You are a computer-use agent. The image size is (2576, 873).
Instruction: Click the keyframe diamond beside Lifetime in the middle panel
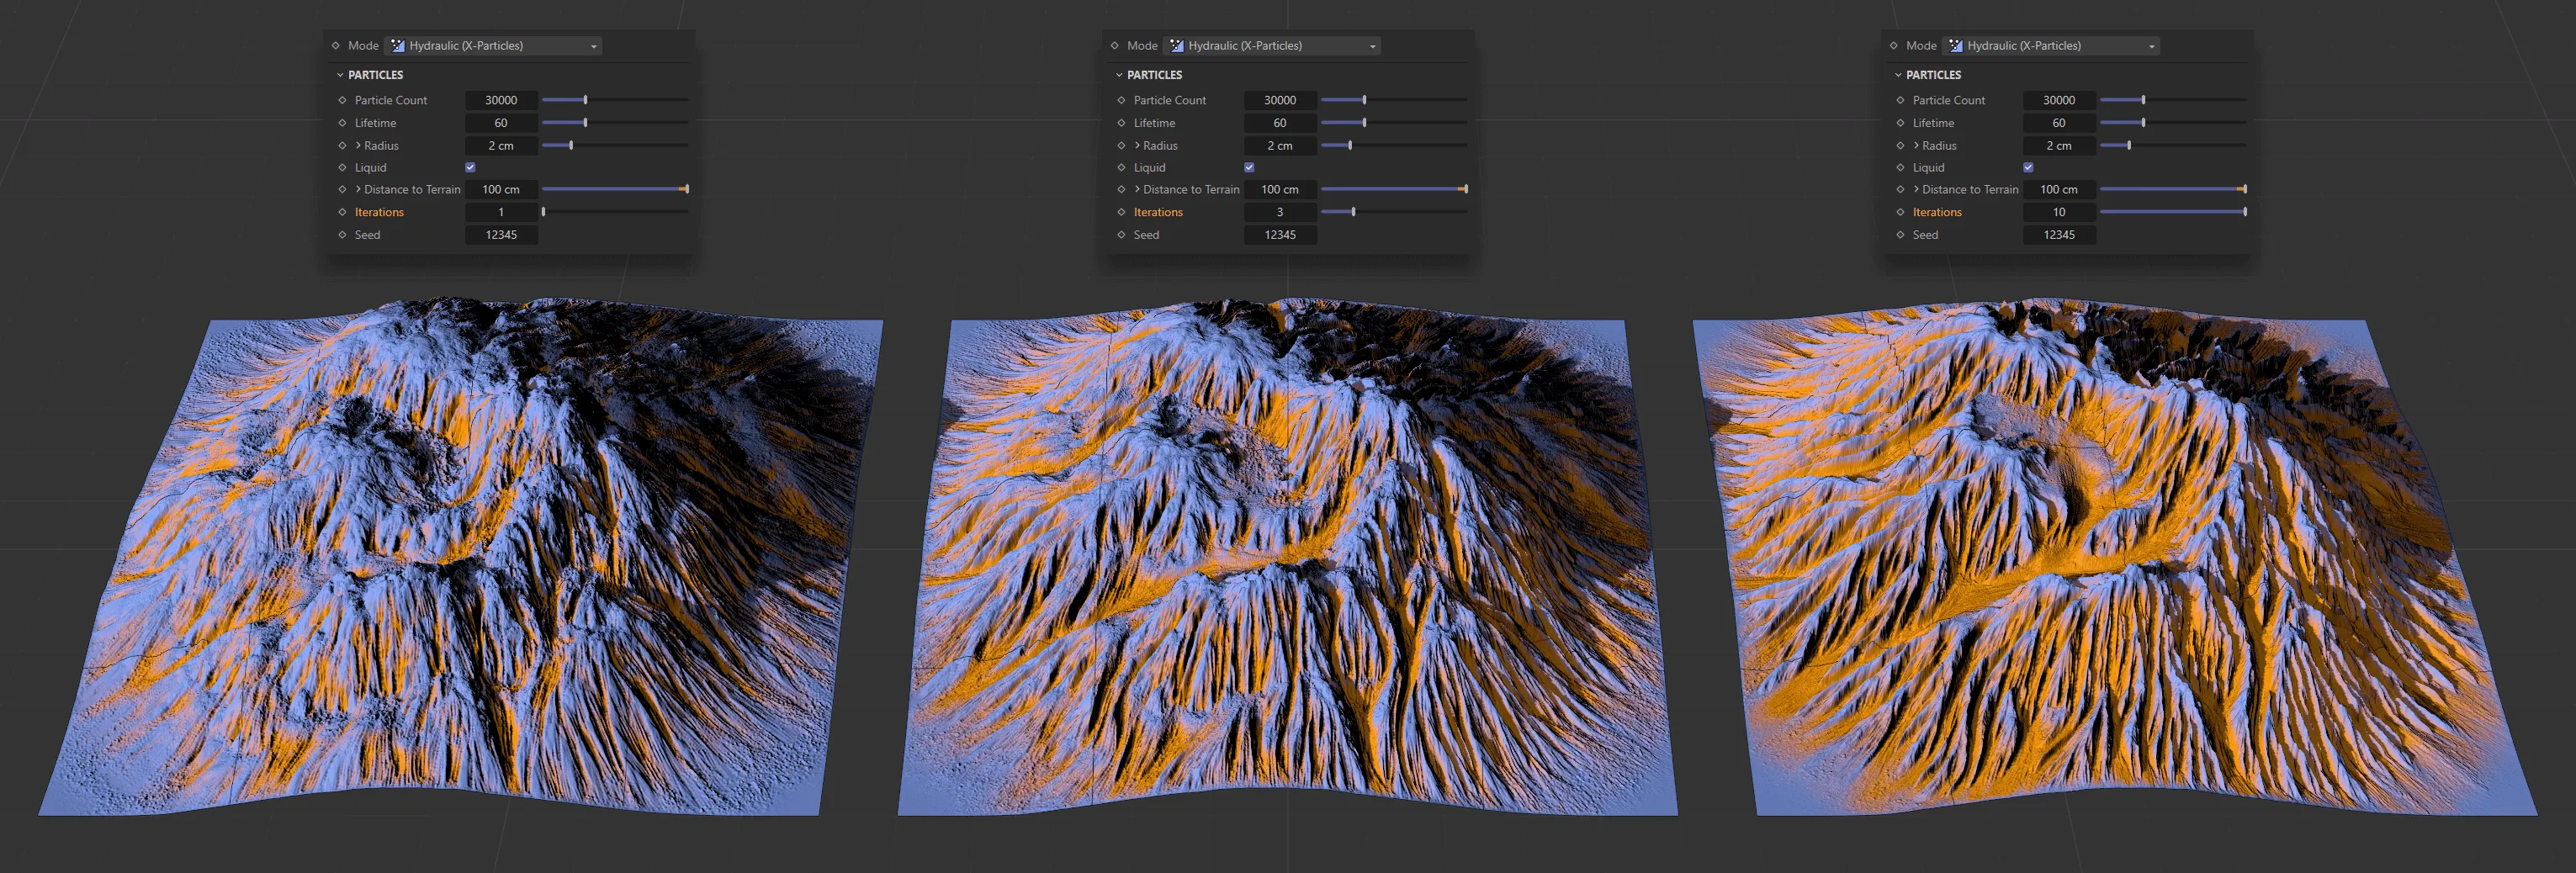pyautogui.click(x=1122, y=122)
